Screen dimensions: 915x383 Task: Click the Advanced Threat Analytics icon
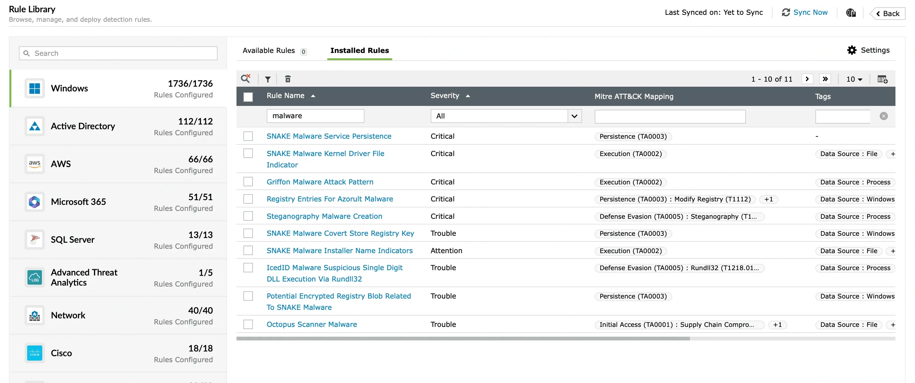[34, 278]
